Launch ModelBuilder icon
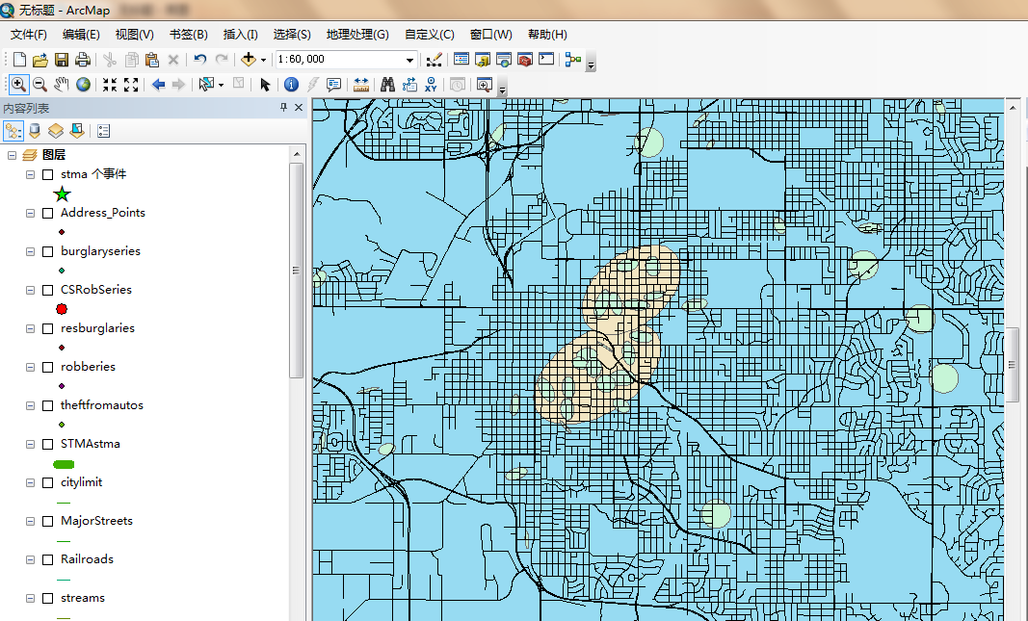The width and height of the screenshot is (1028, 621). point(573,60)
